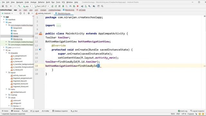This screenshot has height=116, width=206.
Task: Open the AVD Manager device icon
Action: (x=86, y=6)
